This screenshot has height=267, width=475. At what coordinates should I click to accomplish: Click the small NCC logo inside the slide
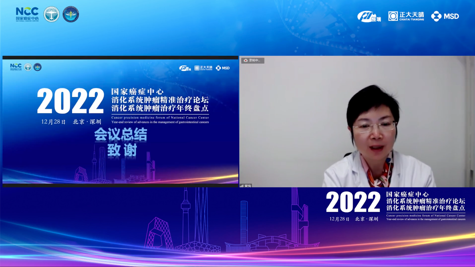[x=16, y=67]
